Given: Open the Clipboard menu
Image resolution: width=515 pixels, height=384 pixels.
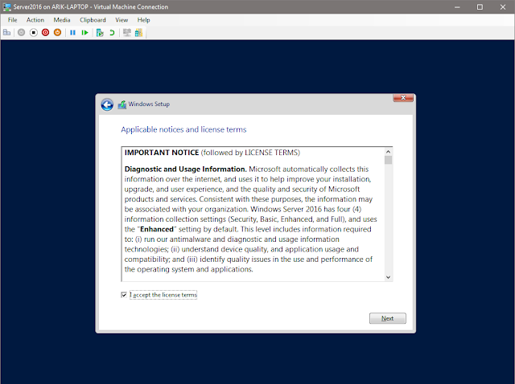Looking at the screenshot, I should pos(93,20).
